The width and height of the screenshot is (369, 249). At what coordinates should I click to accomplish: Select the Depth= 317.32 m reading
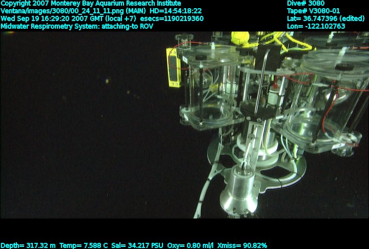pyautogui.click(x=30, y=245)
